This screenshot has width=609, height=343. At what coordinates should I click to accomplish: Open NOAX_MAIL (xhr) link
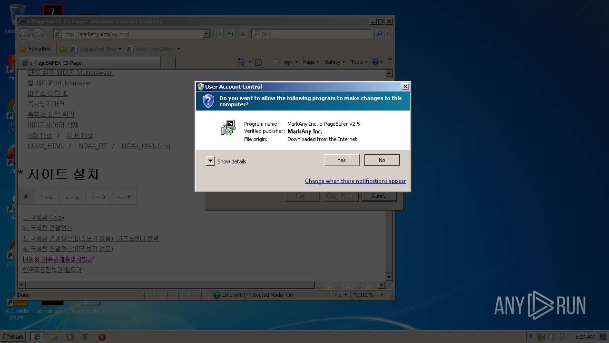coord(146,146)
